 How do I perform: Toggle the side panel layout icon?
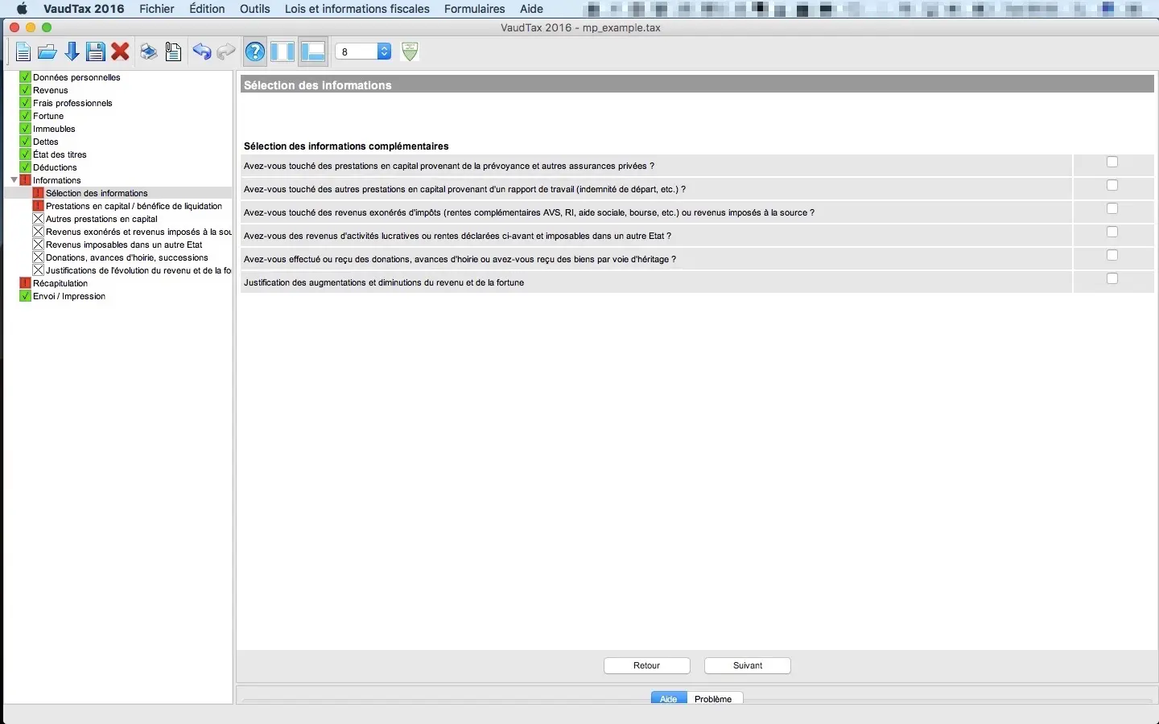283,51
